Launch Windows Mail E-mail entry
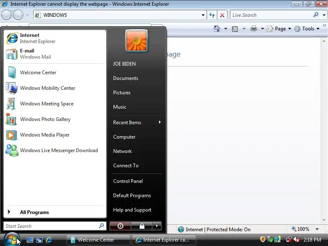The width and height of the screenshot is (328, 246). pos(55,54)
